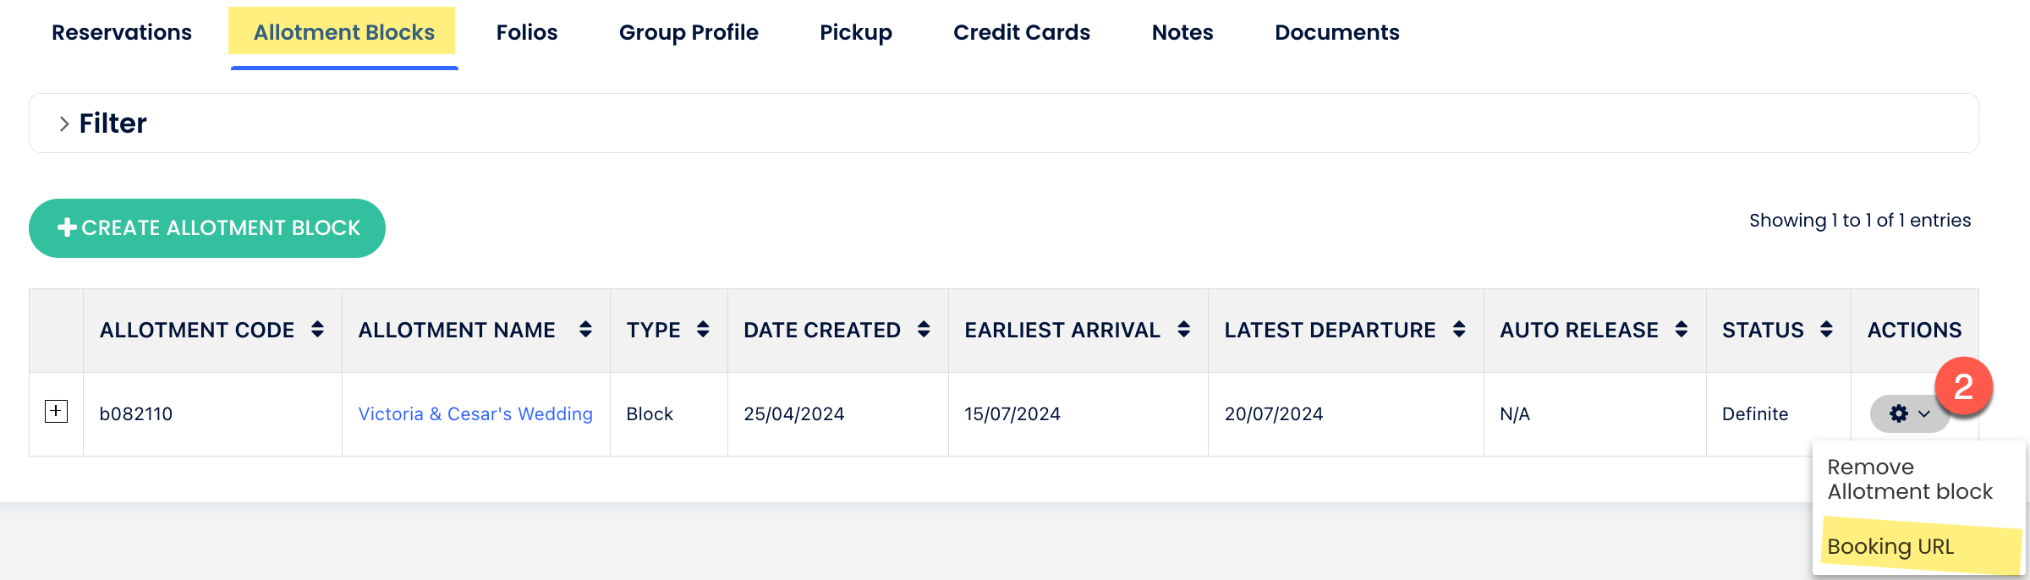This screenshot has width=2030, height=580.
Task: Expand the Filter section
Action: [x=103, y=123]
